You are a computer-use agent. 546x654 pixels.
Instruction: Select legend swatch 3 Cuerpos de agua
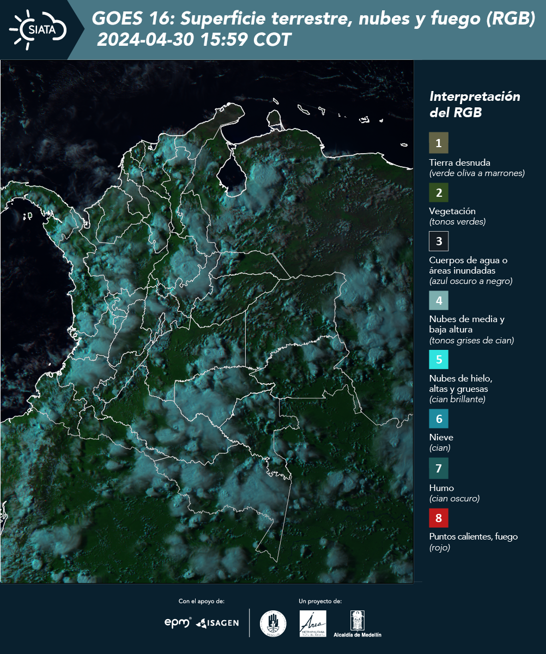coord(439,241)
